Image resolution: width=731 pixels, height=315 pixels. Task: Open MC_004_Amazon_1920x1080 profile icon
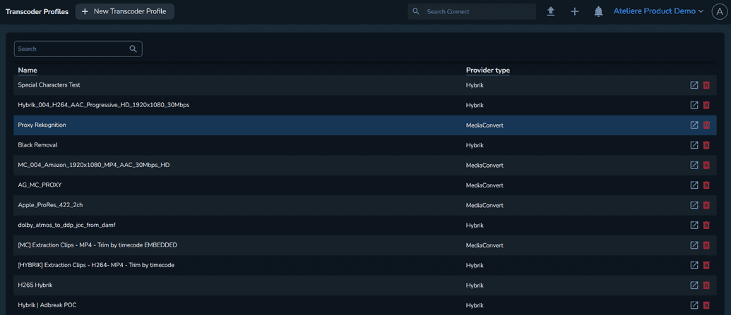tap(694, 165)
